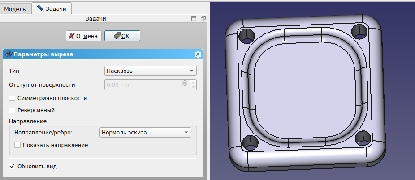Click the Задачи panel maximize icon
The image size is (415, 180).
pyautogui.click(x=194, y=19)
